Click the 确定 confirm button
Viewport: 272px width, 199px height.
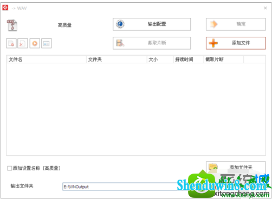tap(236, 24)
